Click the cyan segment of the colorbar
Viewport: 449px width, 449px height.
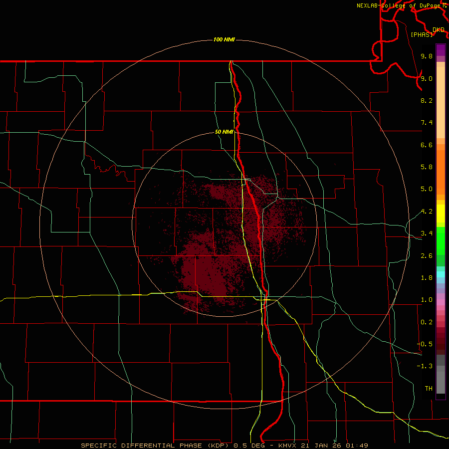(x=441, y=274)
